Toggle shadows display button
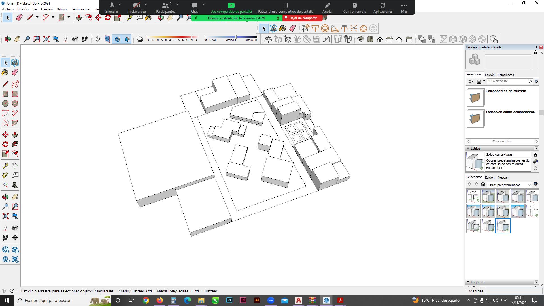544x306 pixels. [x=140, y=39]
